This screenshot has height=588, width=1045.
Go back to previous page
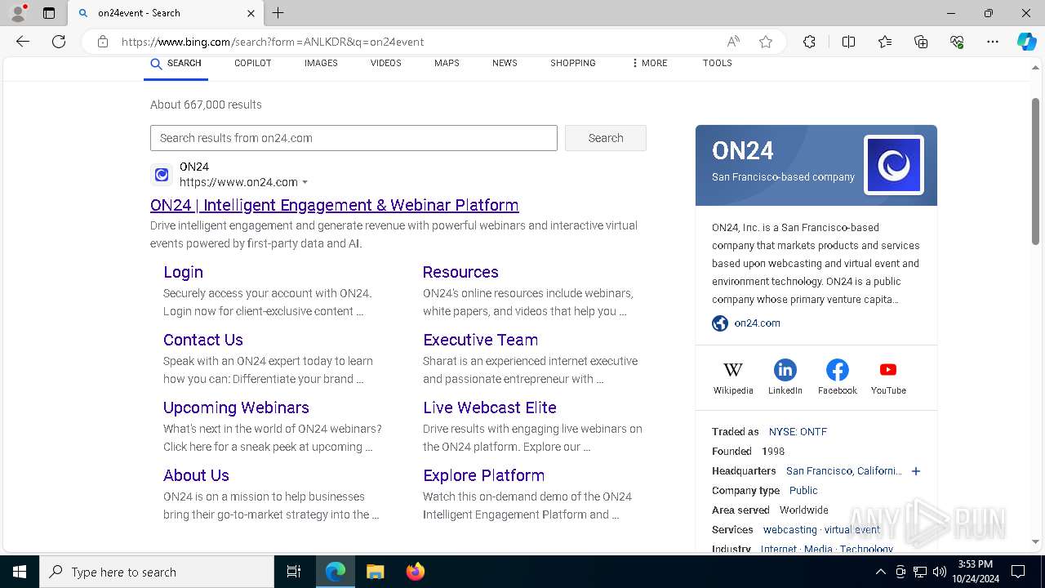tap(23, 42)
